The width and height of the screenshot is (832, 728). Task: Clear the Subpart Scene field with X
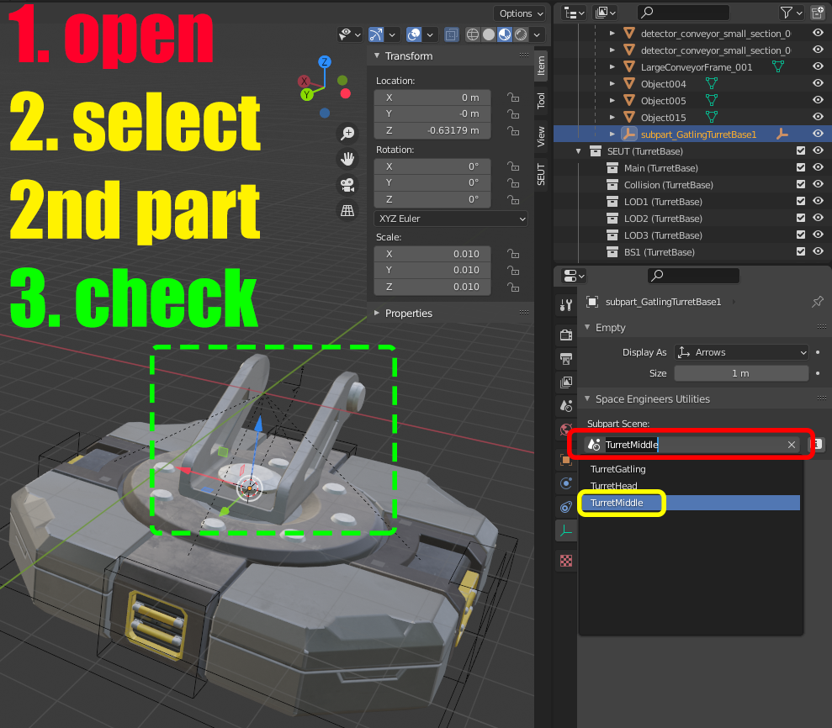(x=791, y=445)
